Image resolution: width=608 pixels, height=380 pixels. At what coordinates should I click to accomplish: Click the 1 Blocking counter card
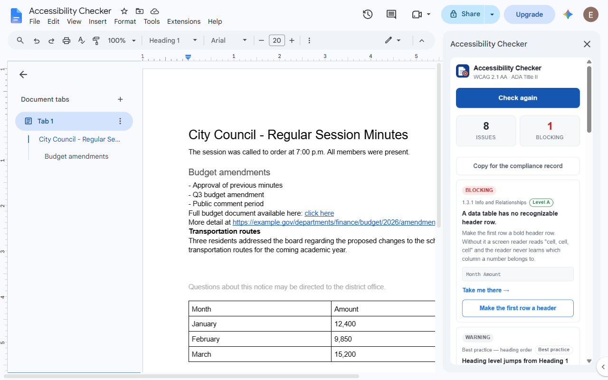[x=550, y=131]
